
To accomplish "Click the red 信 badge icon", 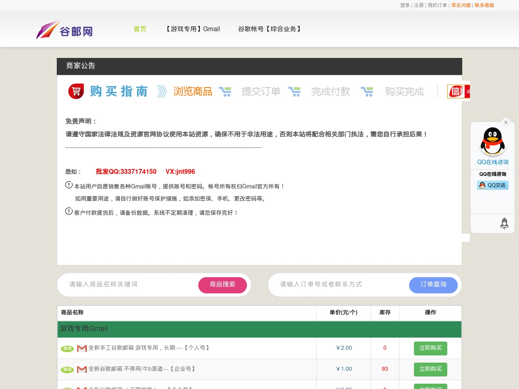I will [x=455, y=91].
